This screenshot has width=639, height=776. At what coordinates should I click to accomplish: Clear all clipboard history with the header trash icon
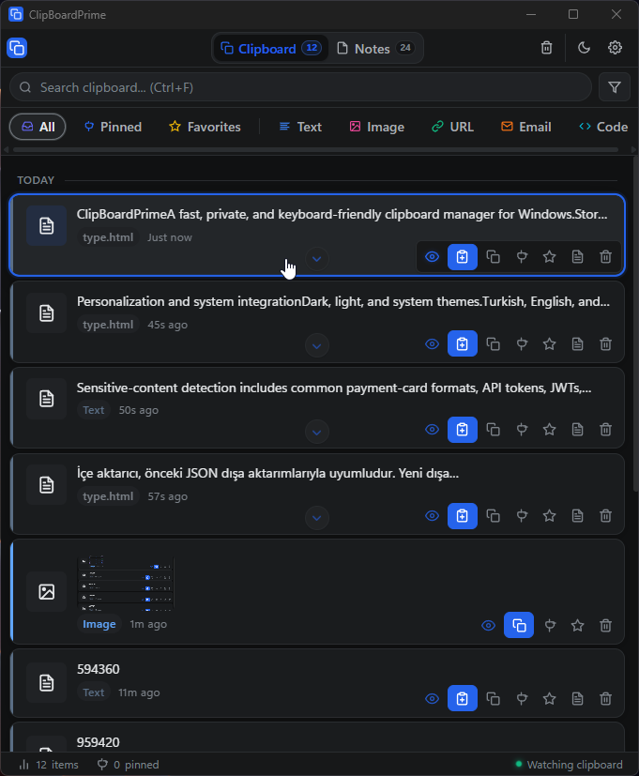[546, 48]
